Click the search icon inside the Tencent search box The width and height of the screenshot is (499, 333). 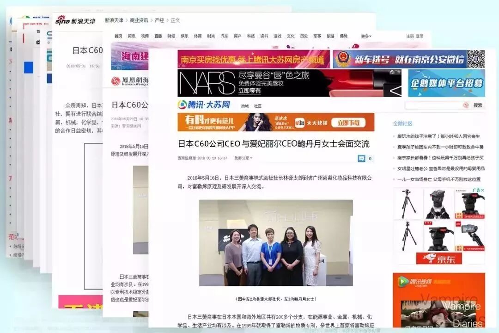pyautogui.click(x=466, y=105)
